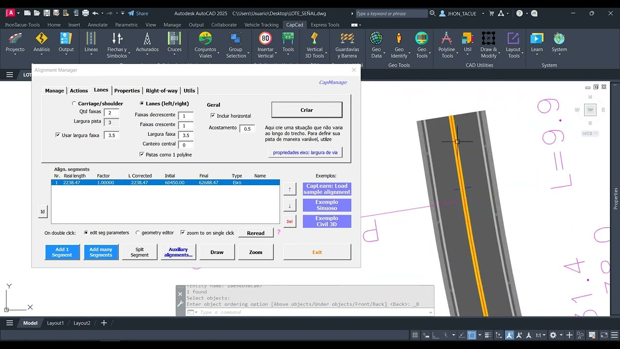Toggle the drawing grid display in status bar
Viewport: 620px width, 349px height.
click(x=415, y=335)
